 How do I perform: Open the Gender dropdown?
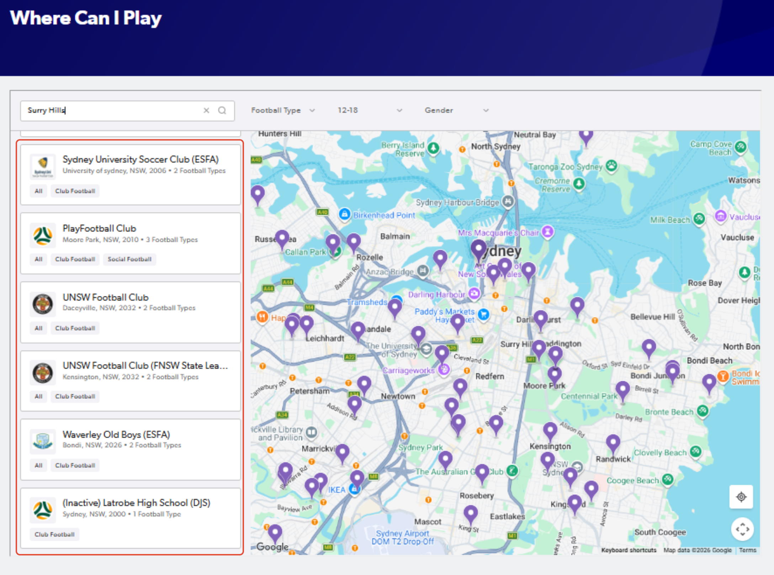[x=456, y=110]
